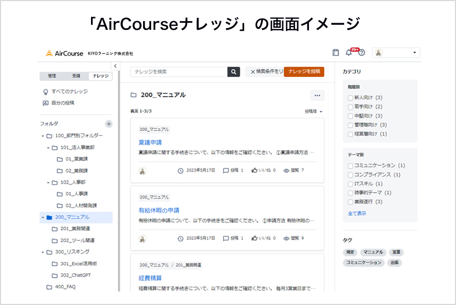Open the three-dot menu for 200_マニュアル
The height and width of the screenshot is (305, 456).
[x=317, y=95]
